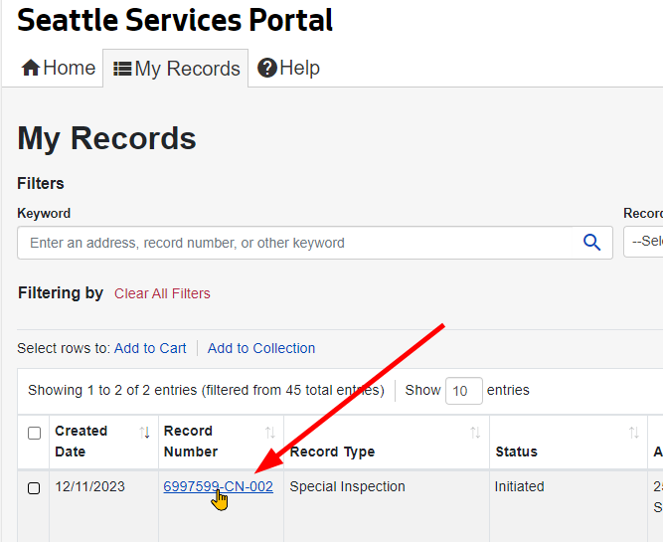Toggle the select-all rows header checkbox
This screenshot has height=542, width=663.
tap(35, 433)
